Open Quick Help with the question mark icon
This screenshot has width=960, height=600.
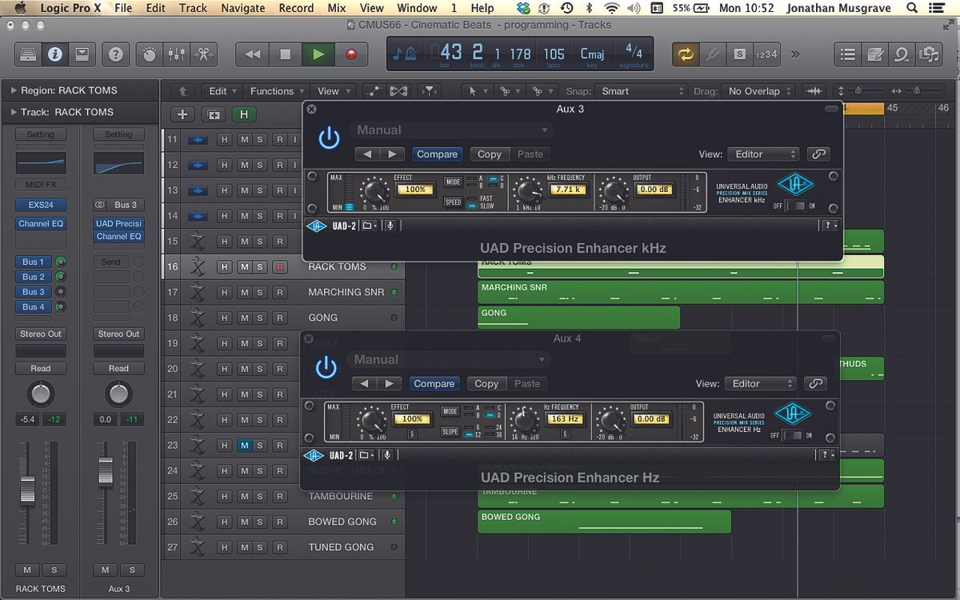(x=118, y=54)
